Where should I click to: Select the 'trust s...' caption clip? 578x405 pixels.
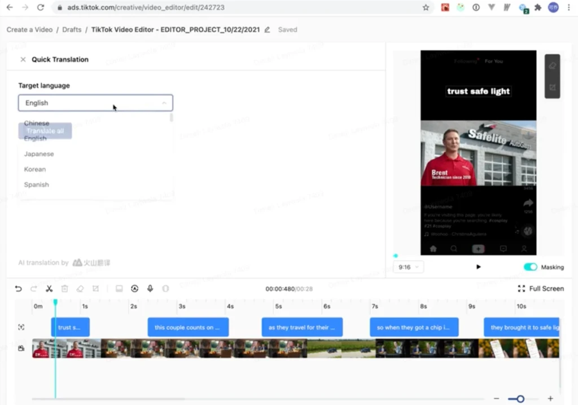click(70, 327)
